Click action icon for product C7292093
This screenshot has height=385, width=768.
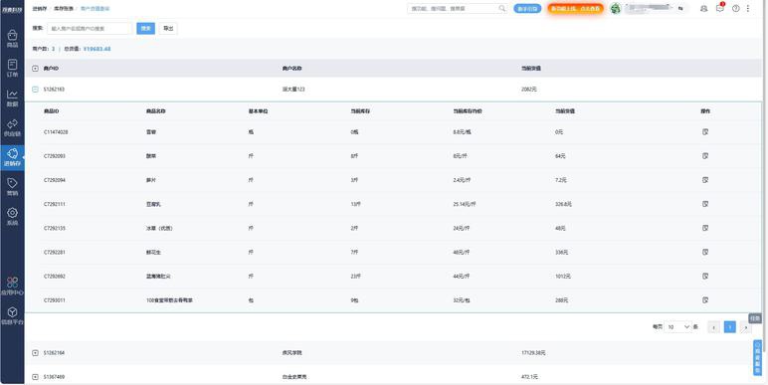click(705, 156)
